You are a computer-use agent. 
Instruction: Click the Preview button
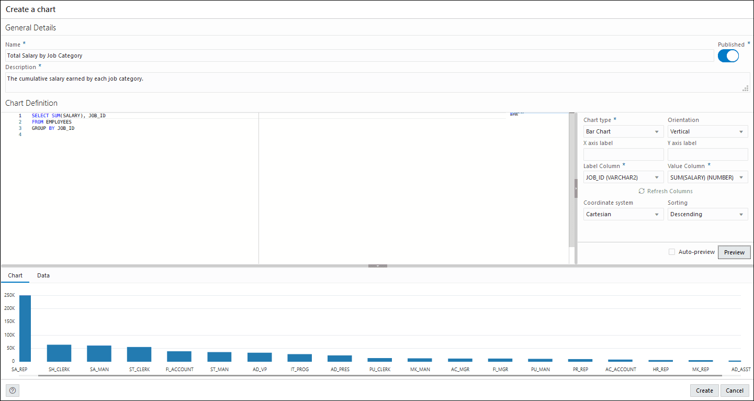(734, 252)
